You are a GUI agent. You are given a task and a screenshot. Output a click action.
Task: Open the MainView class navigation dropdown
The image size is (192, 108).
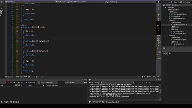coord(80,2)
